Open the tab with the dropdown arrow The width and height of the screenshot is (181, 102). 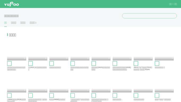point(33,23)
